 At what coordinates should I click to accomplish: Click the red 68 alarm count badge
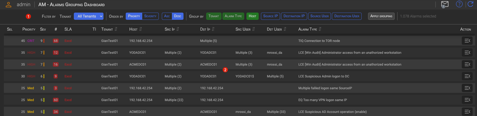(x=56, y=41)
